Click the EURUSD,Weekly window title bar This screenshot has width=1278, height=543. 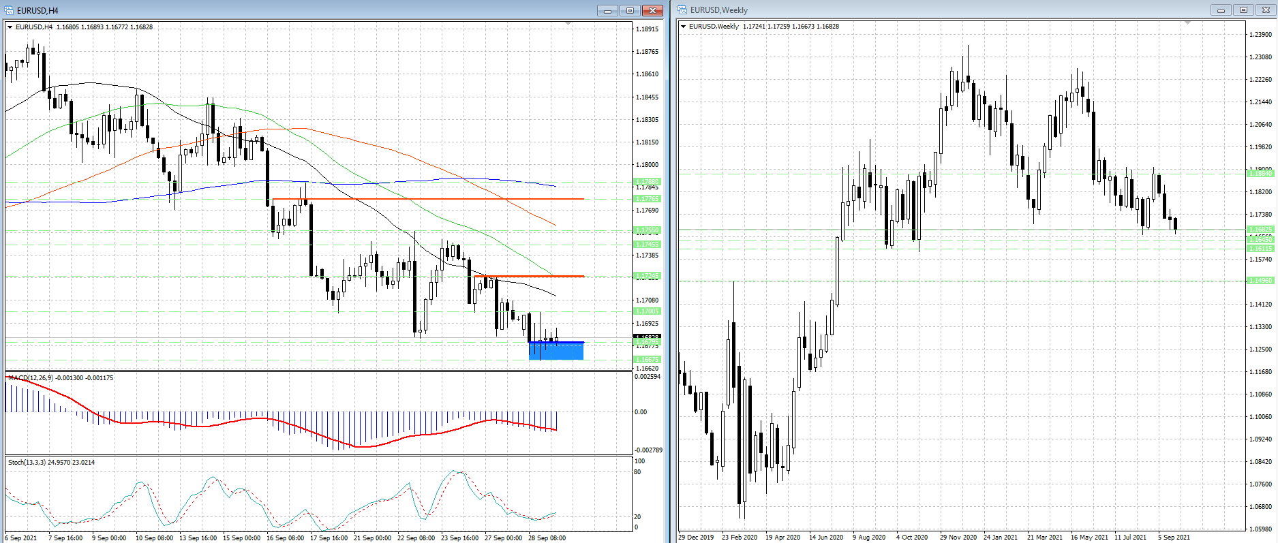(x=954, y=10)
